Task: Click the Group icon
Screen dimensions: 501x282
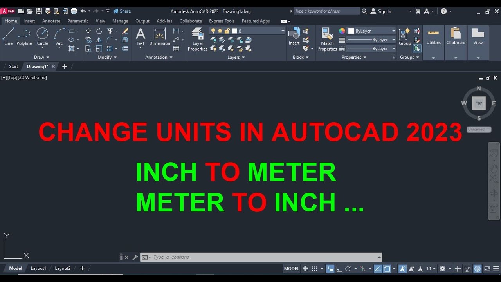Action: point(405,36)
